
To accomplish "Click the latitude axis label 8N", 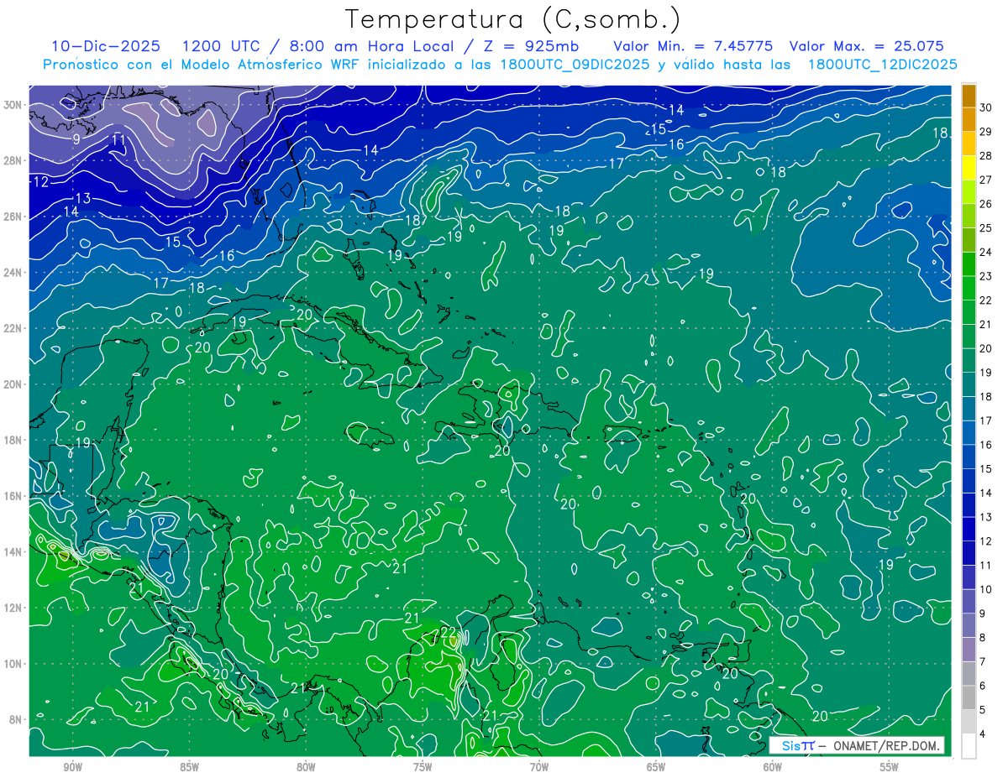I will (x=16, y=719).
